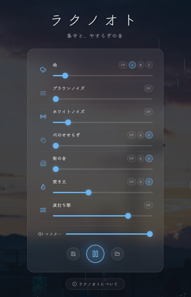Open ラクノオトについて about link
The width and height of the screenshot is (191, 297).
[95, 284]
